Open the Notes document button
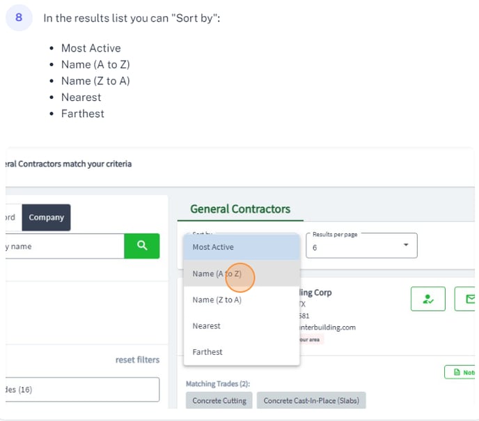This screenshot has width=479, height=421. tap(460, 372)
